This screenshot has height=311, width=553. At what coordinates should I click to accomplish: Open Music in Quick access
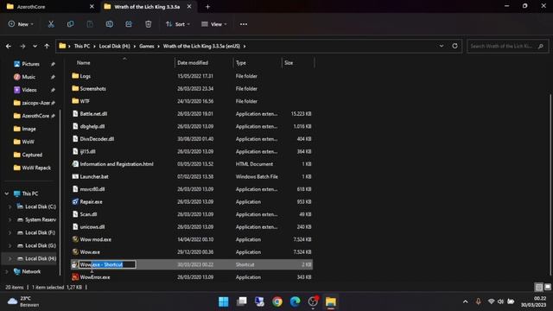(29, 77)
